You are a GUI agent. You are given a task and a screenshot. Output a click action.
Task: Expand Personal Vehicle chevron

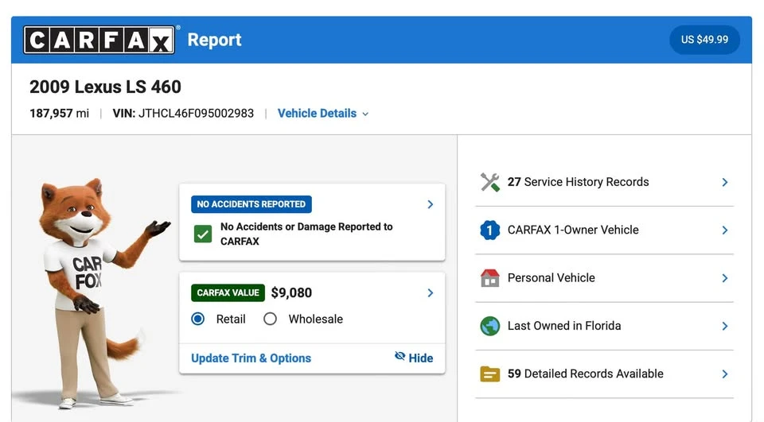click(725, 278)
